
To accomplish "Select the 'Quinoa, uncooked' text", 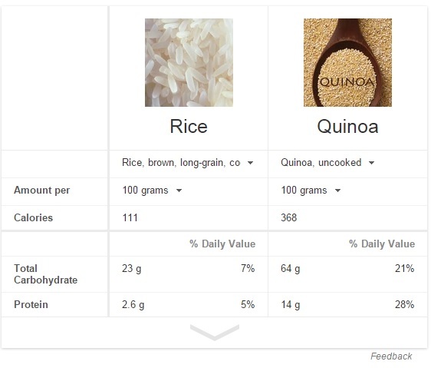I will [x=321, y=163].
